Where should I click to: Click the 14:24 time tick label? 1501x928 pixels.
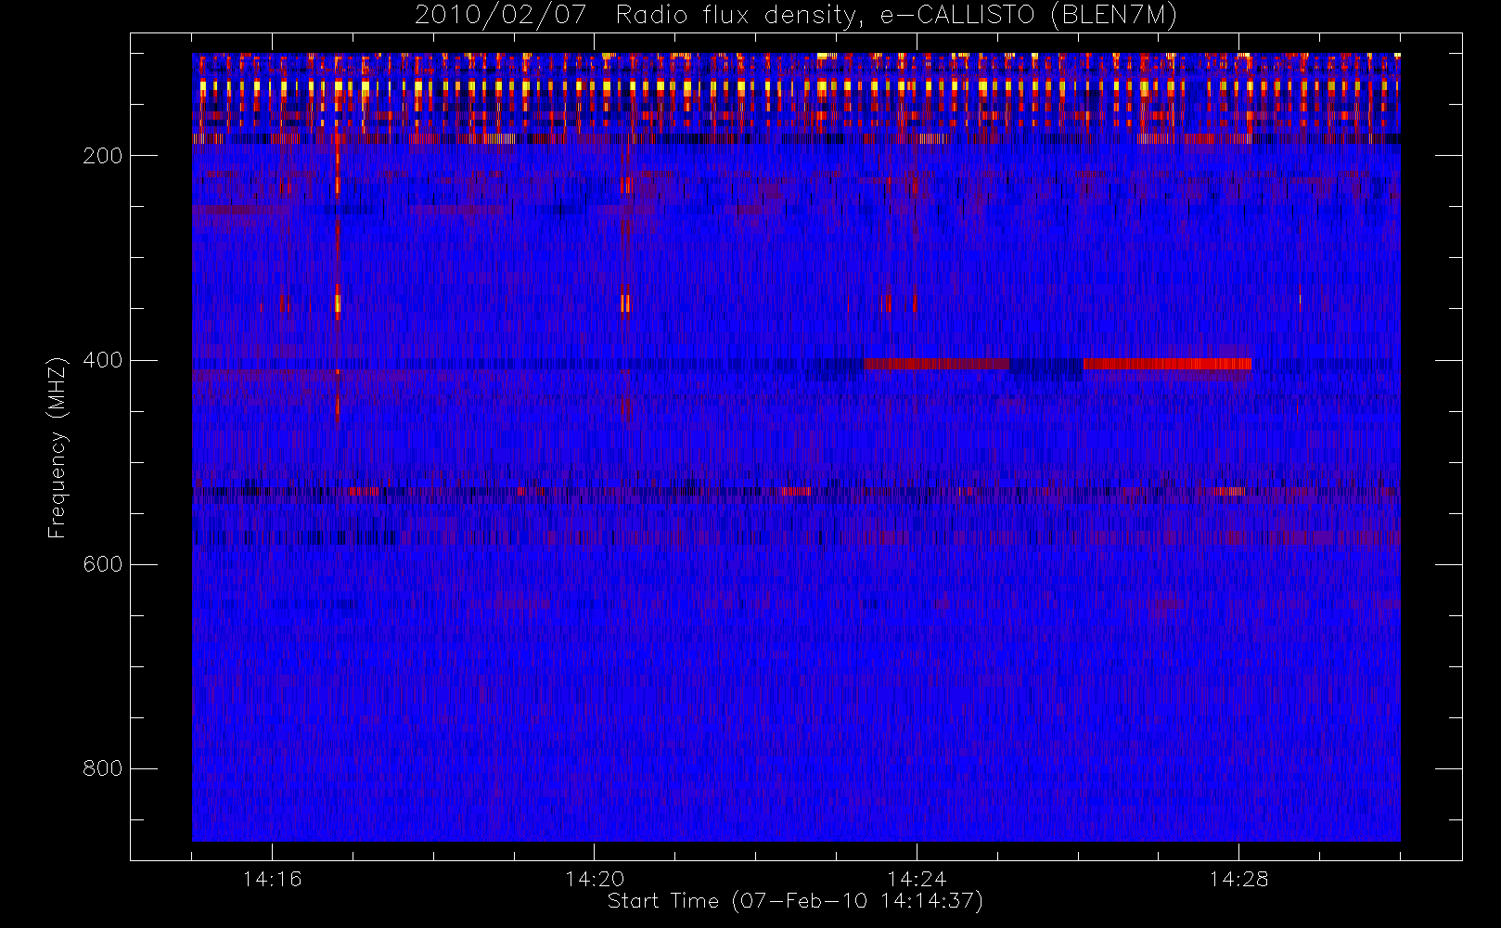917,879
